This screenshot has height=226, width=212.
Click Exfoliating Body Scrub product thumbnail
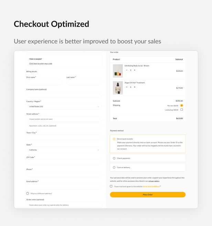pos(118,71)
